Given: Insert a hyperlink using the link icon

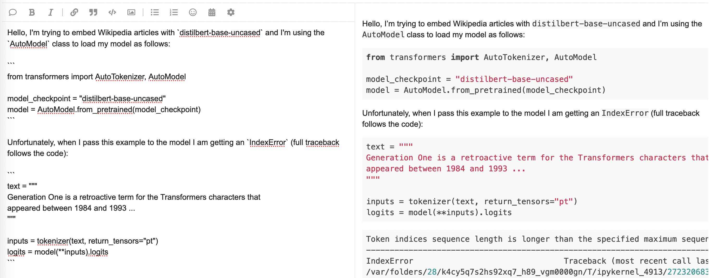Looking at the screenshot, I should coord(74,12).
